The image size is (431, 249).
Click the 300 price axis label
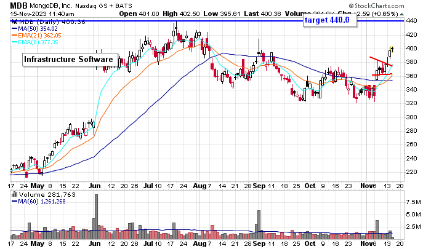click(x=412, y=117)
